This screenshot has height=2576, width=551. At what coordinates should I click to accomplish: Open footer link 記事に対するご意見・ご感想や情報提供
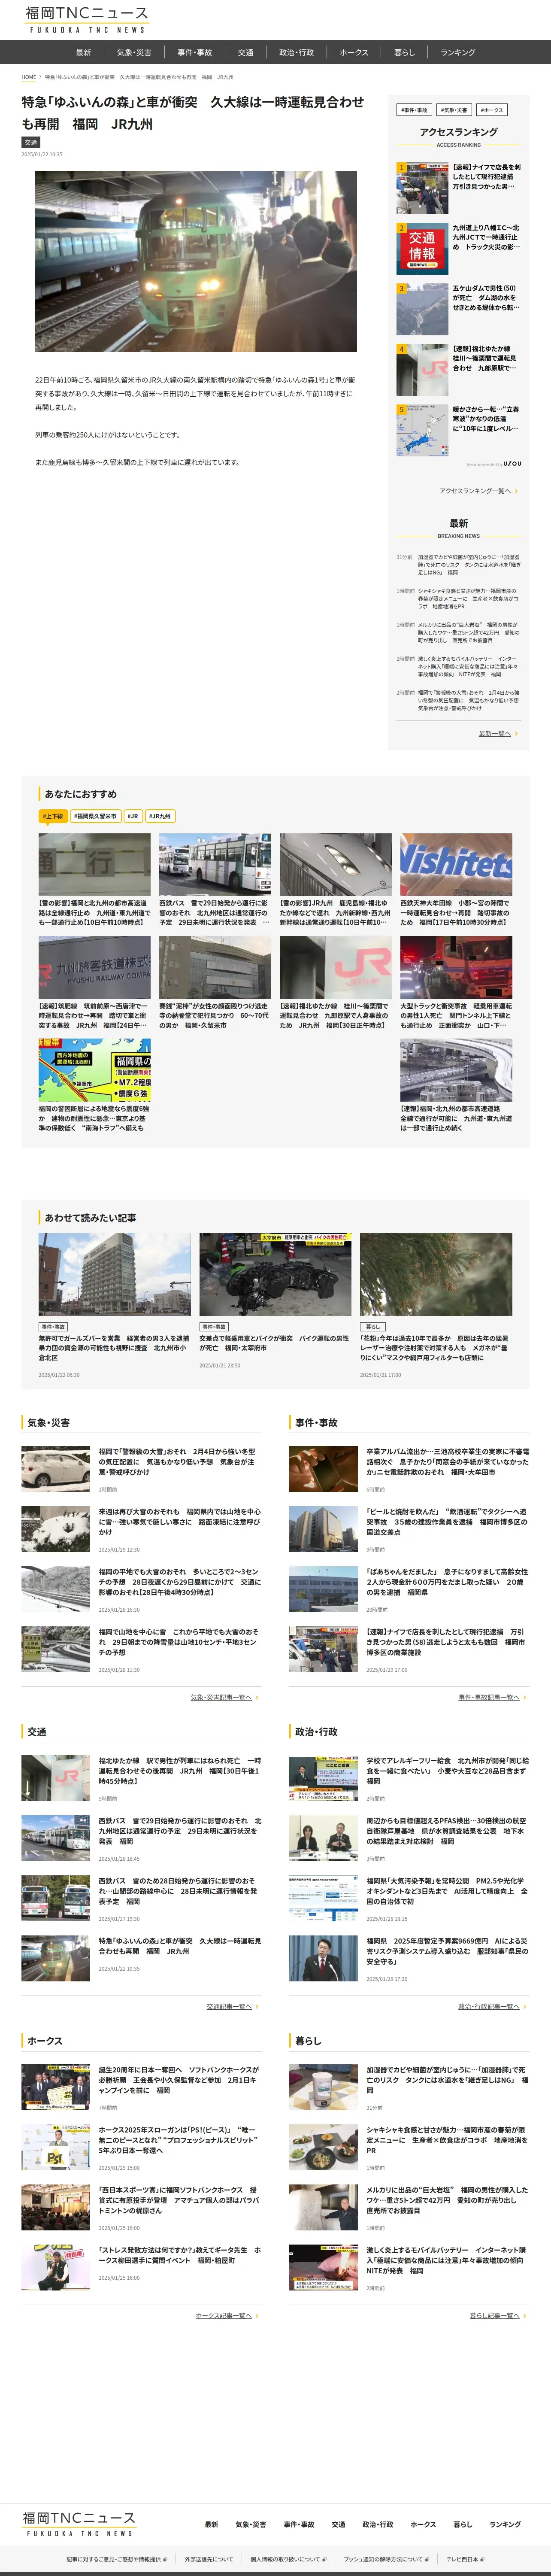pos(117,2559)
